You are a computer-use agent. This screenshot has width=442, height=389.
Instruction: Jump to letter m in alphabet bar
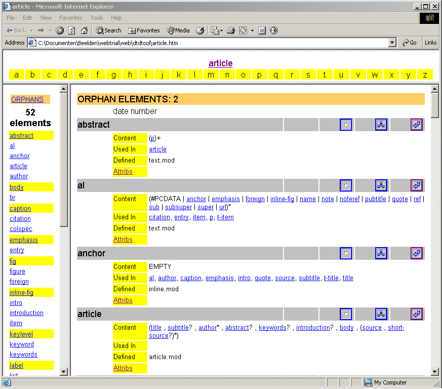click(211, 75)
